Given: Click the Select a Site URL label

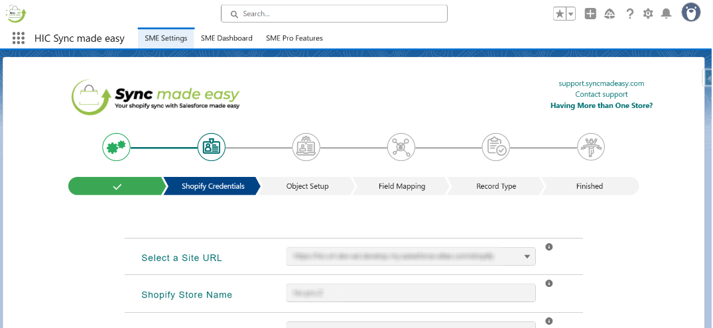Looking at the screenshot, I should click(182, 258).
